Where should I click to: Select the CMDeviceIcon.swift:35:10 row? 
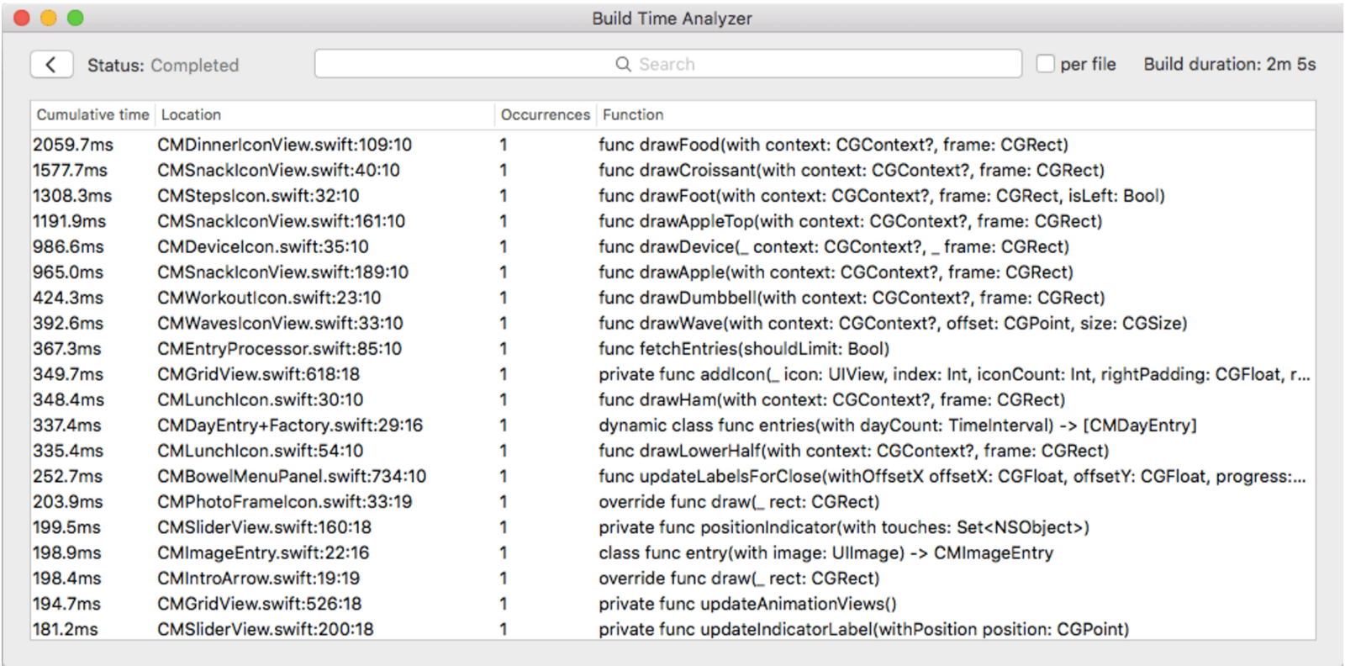click(262, 246)
